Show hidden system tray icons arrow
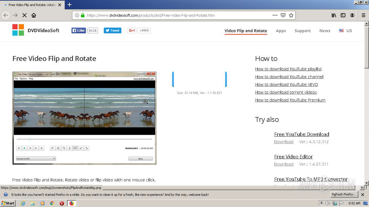369x207 pixels. point(321,203)
